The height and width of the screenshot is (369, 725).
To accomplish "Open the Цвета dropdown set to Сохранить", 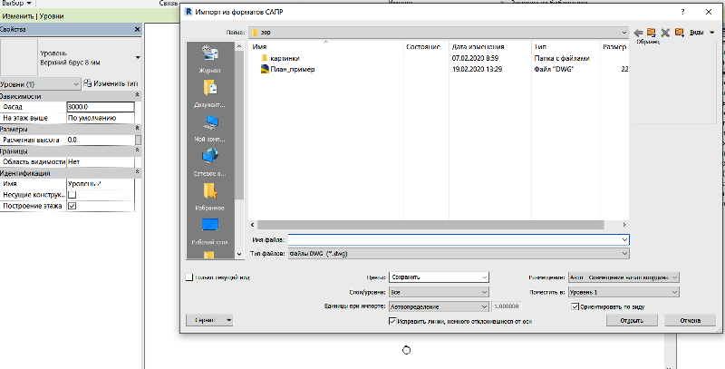I will coord(439,277).
